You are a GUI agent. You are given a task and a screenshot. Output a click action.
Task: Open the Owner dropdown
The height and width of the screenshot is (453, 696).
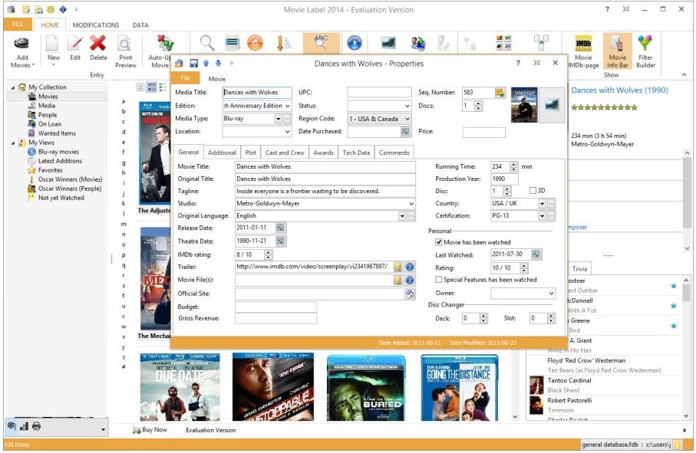pos(551,294)
